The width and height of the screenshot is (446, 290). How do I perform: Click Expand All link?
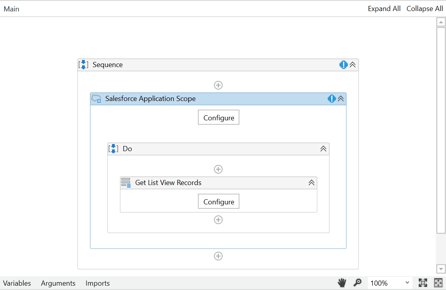coord(384,9)
